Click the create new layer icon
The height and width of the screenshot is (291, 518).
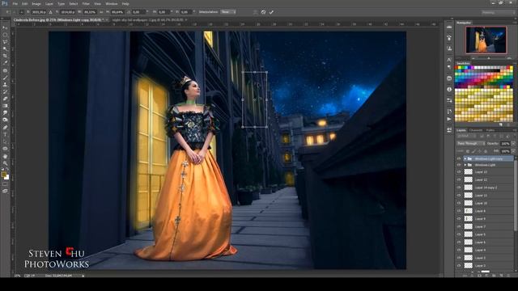click(502, 275)
